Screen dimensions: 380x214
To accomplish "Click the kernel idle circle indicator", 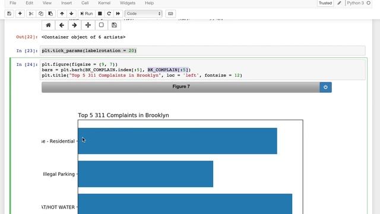I will pyautogui.click(x=369, y=3).
